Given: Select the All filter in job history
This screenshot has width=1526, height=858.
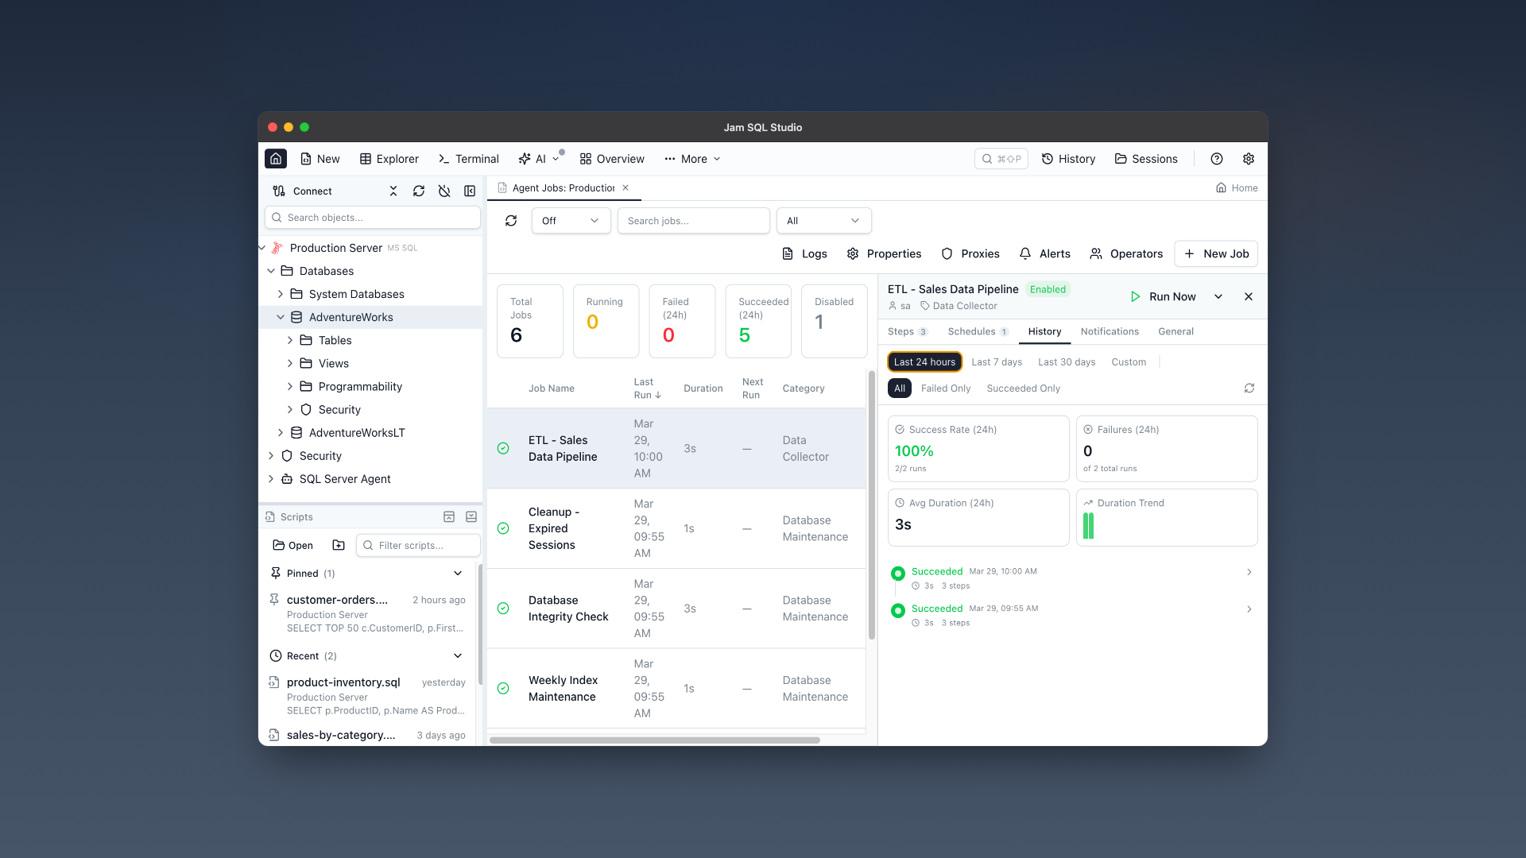Looking at the screenshot, I should coord(899,388).
